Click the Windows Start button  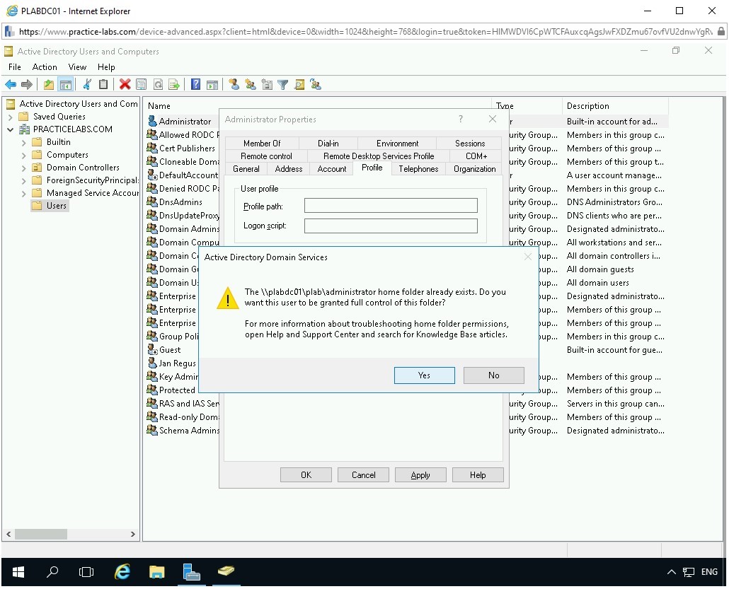point(18,572)
